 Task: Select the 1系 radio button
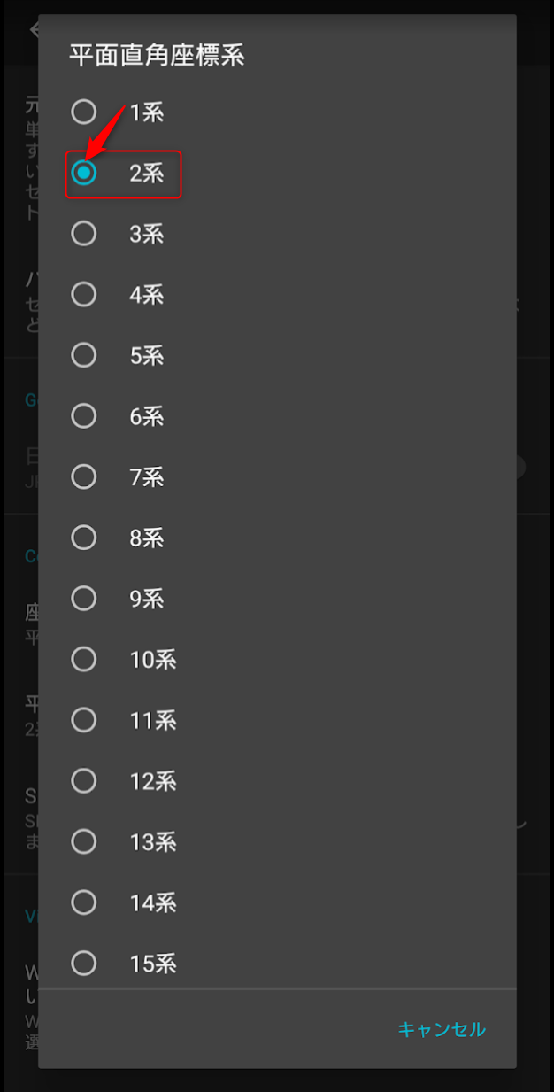pyautogui.click(x=84, y=112)
